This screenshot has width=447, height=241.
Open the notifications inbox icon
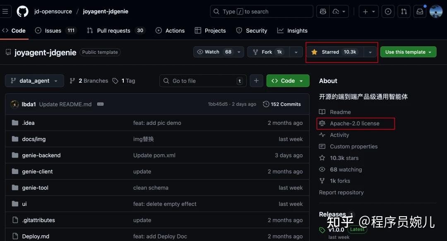(420, 12)
